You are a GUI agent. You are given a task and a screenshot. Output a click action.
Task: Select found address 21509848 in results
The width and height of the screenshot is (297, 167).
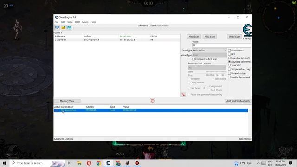(117, 40)
